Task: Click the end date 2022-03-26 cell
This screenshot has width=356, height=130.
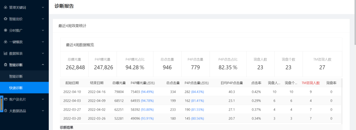Action: pos(97,118)
